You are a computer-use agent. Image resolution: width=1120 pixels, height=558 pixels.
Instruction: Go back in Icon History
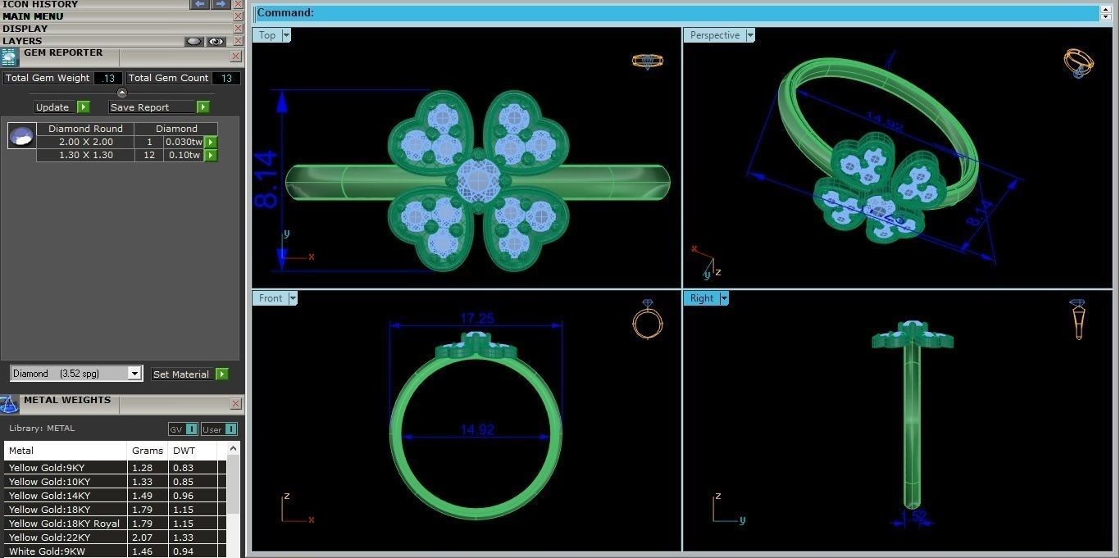[200, 4]
